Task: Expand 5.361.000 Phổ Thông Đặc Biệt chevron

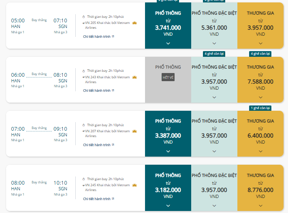Action: pos(214,43)
